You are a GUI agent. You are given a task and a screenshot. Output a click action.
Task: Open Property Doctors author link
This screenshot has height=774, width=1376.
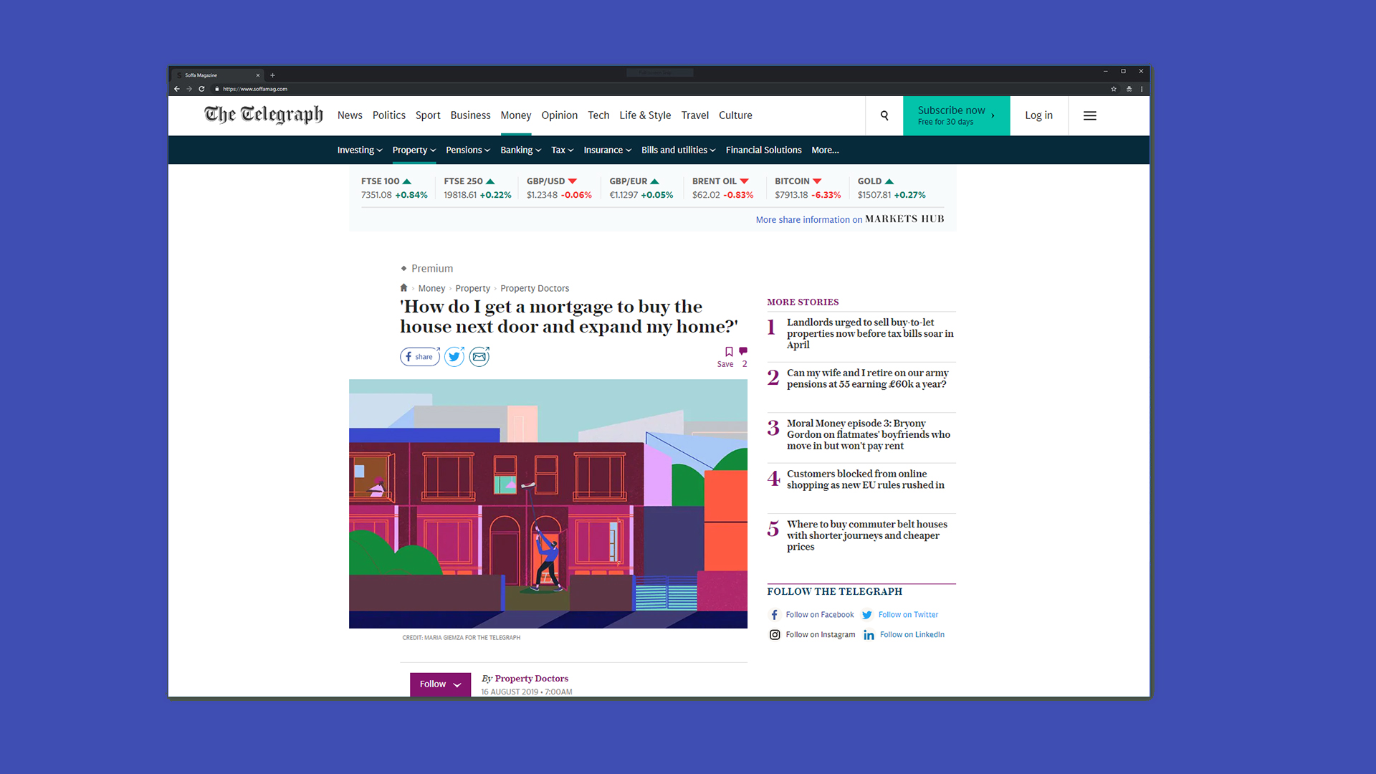[x=531, y=678]
